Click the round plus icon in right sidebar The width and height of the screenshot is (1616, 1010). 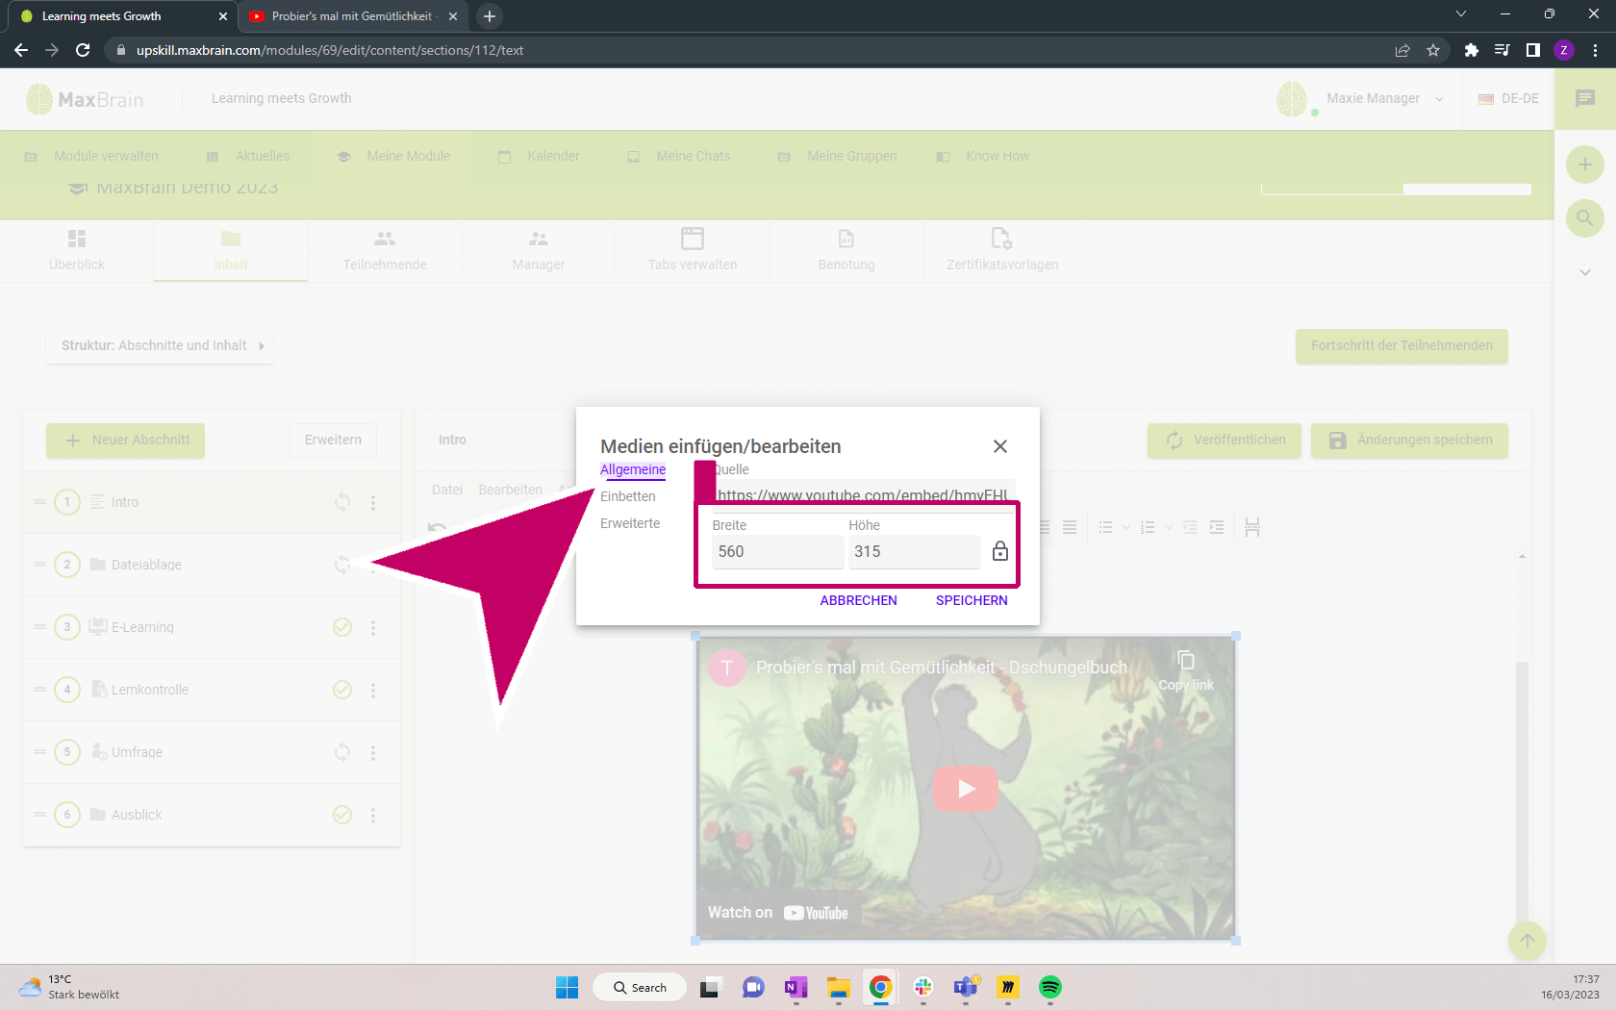coord(1585,164)
